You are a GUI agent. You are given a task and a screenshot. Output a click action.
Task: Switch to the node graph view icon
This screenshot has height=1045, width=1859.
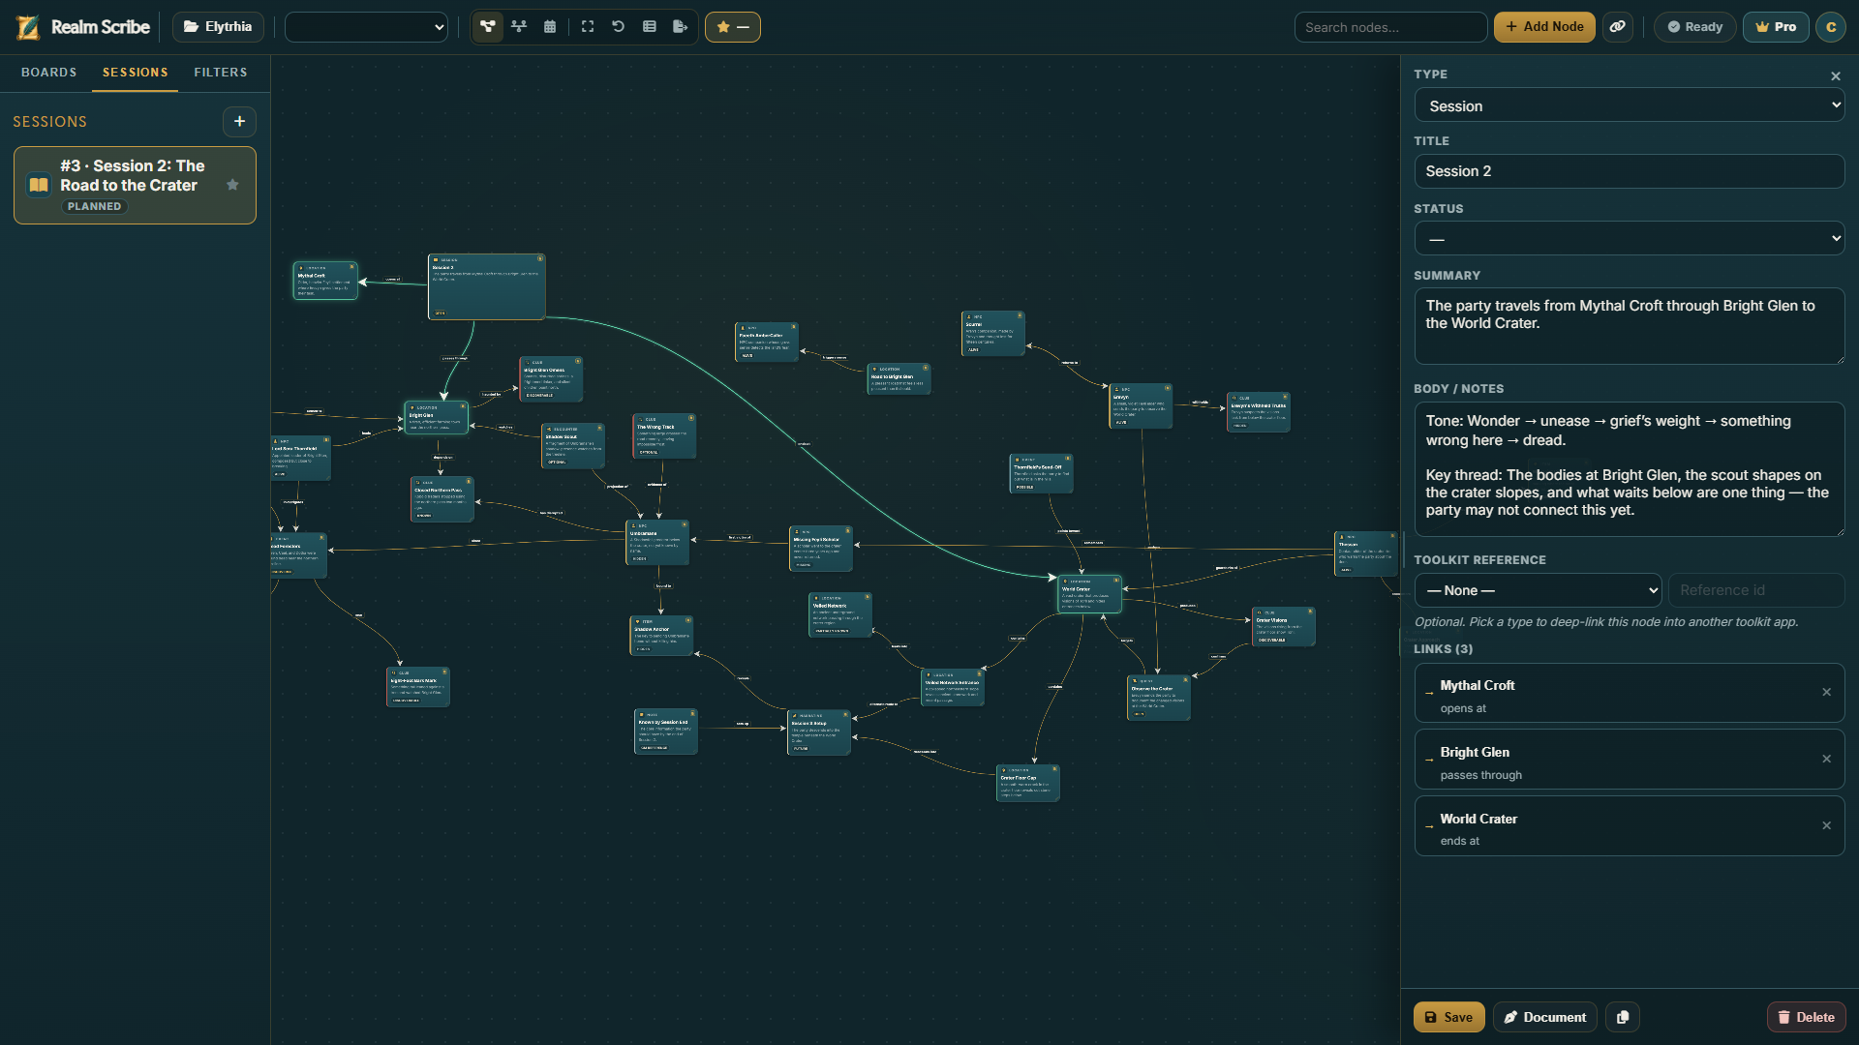click(x=488, y=27)
